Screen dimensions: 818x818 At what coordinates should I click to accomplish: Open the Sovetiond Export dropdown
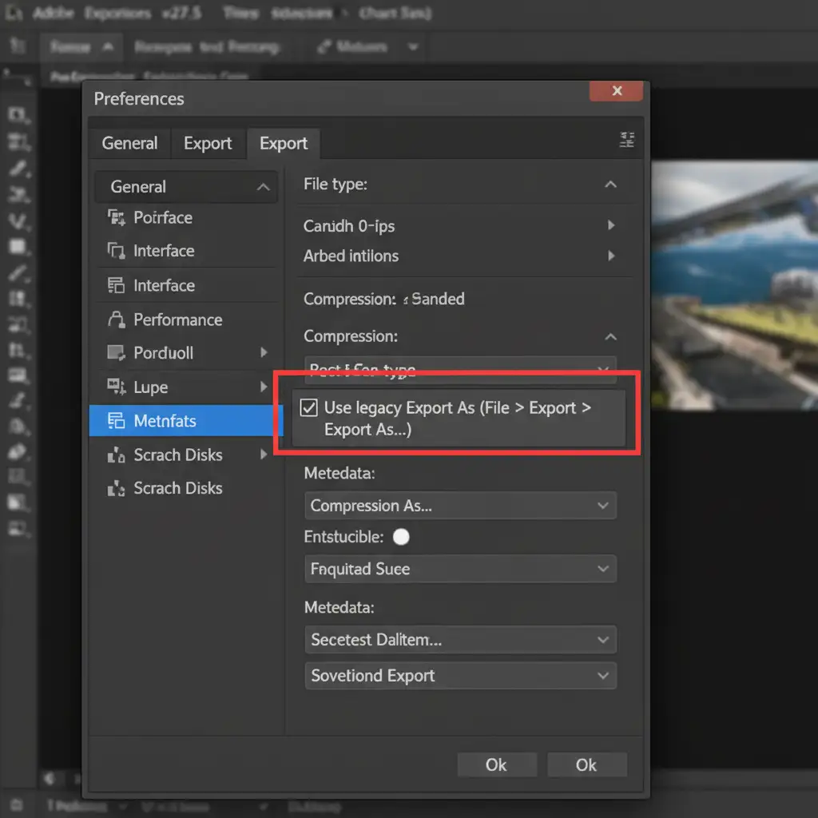tap(460, 675)
